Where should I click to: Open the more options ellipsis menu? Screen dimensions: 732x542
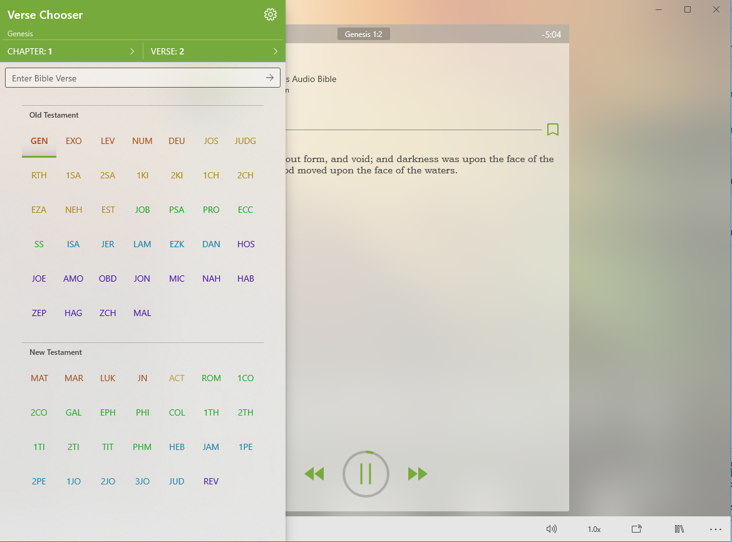pos(715,529)
